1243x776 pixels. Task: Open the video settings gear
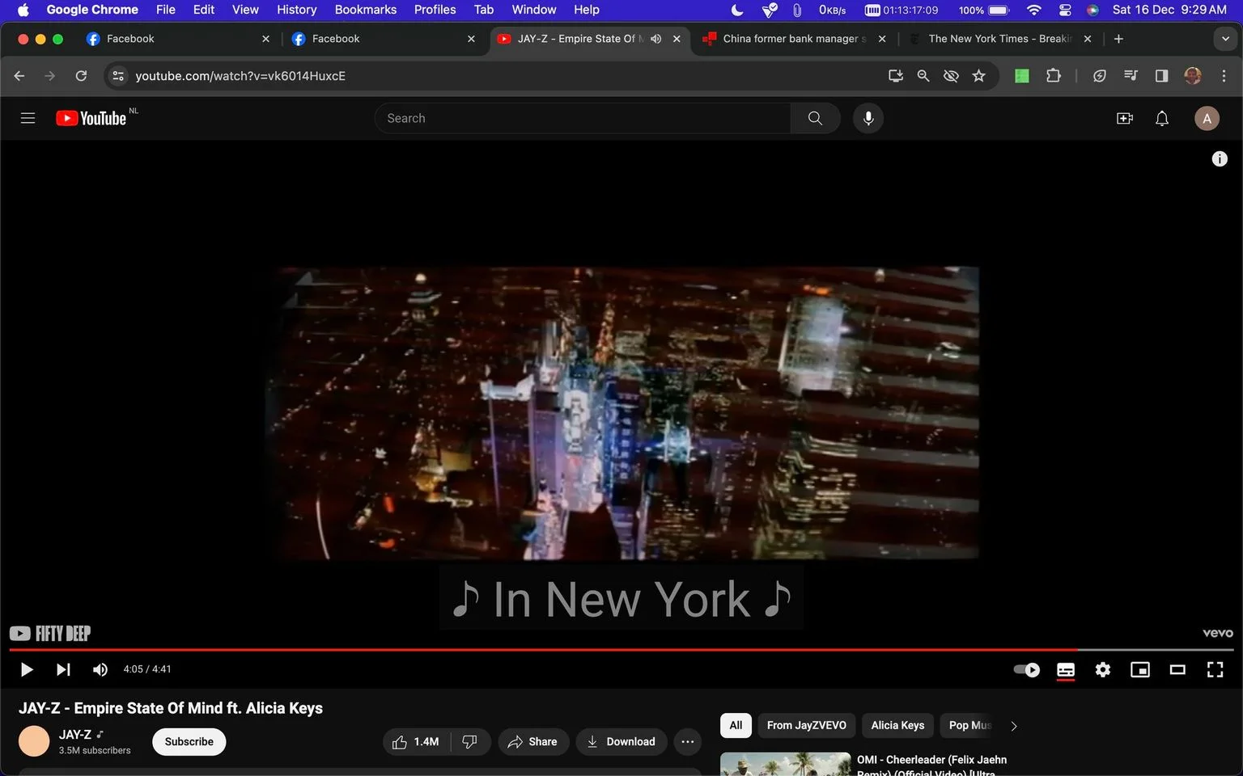tap(1102, 669)
